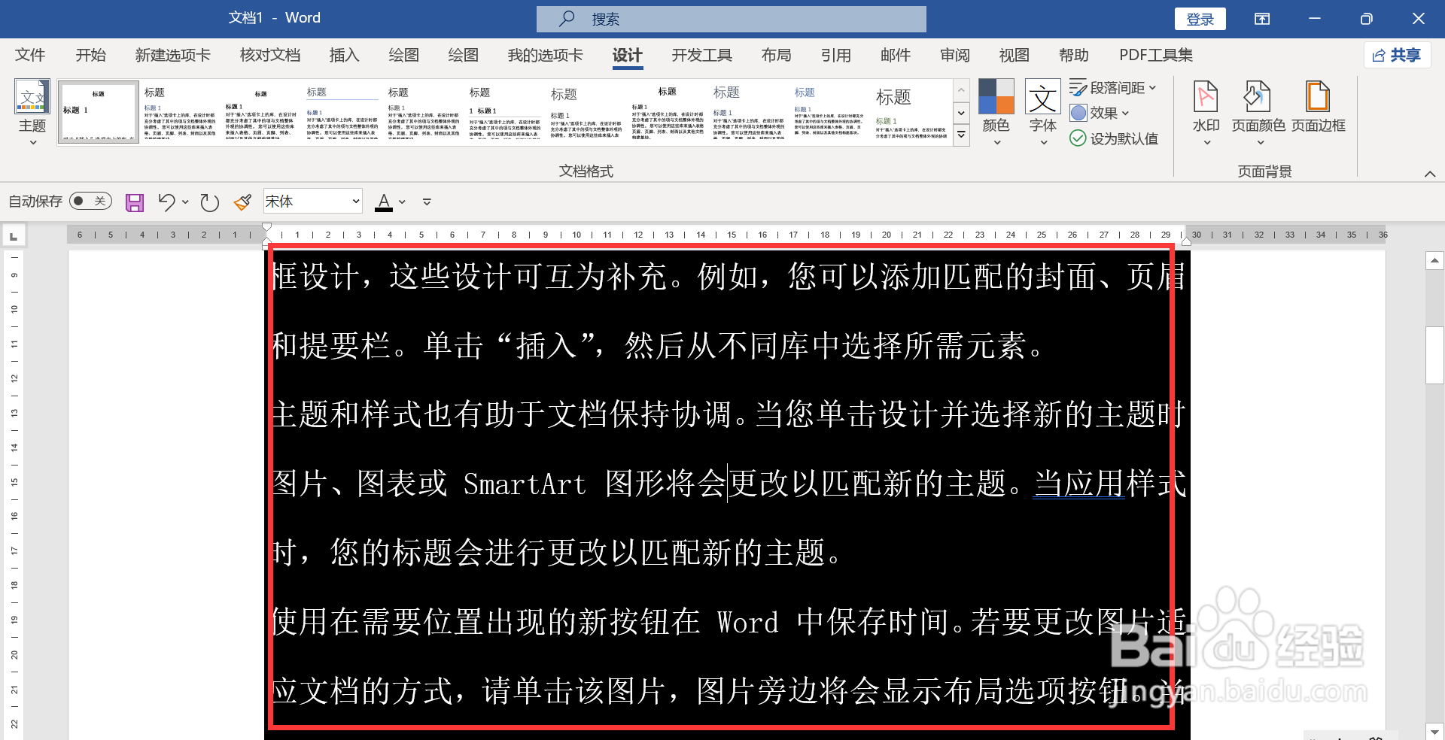Viewport: 1445px width, 740px height.
Task: Open the Colors (颜色) palette
Action: (996, 112)
